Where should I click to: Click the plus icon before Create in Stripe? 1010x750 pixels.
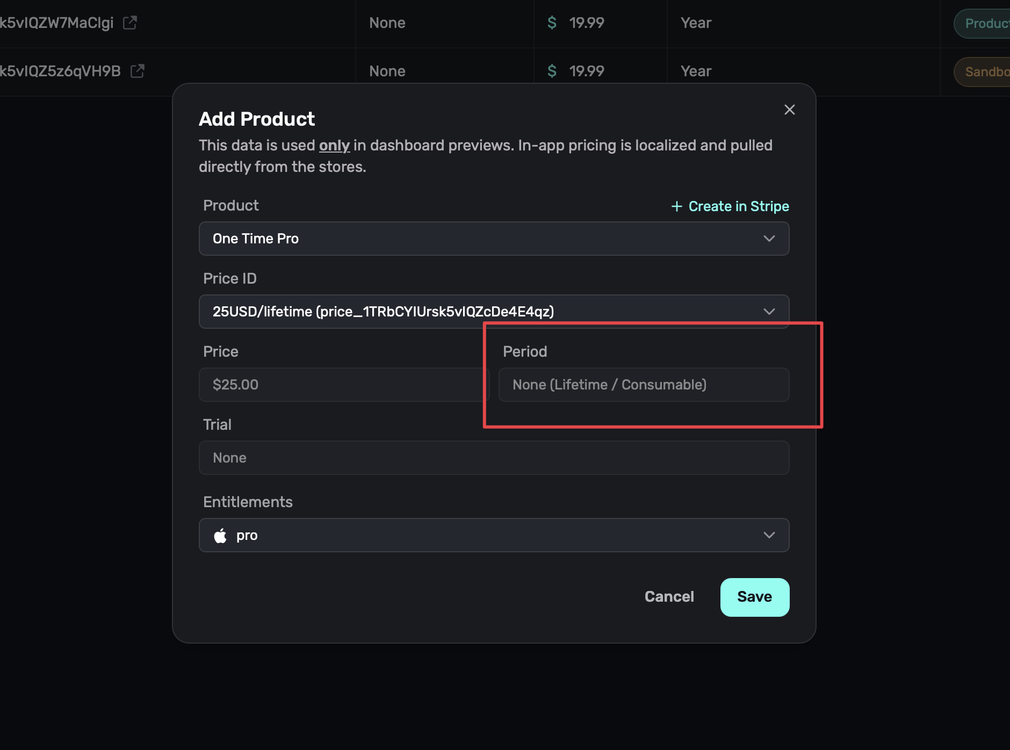pos(676,206)
